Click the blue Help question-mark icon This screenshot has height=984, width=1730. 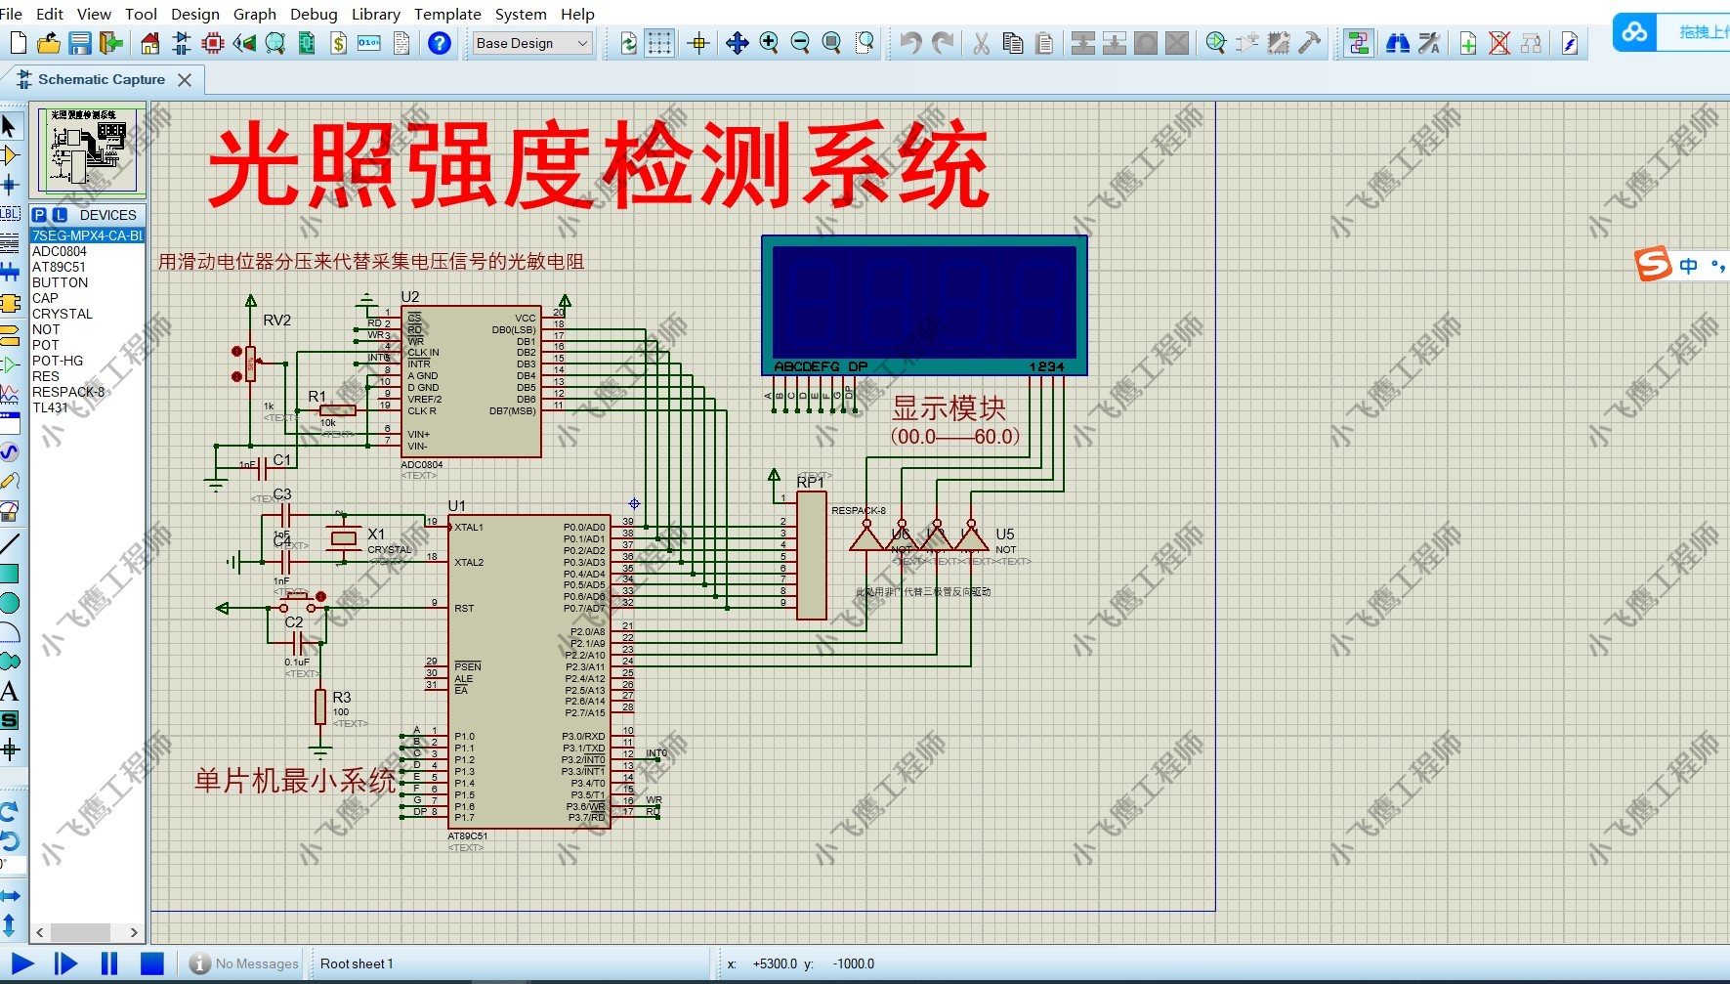coord(440,43)
